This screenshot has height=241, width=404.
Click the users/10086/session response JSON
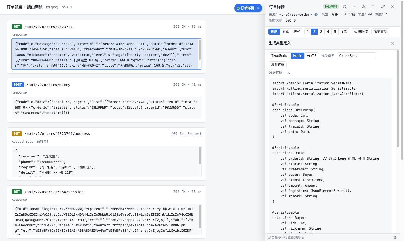pos(107,219)
